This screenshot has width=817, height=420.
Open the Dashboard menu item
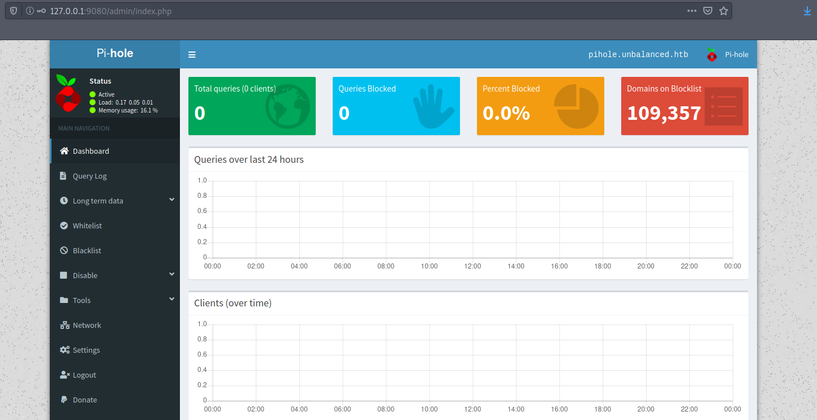pyautogui.click(x=91, y=151)
